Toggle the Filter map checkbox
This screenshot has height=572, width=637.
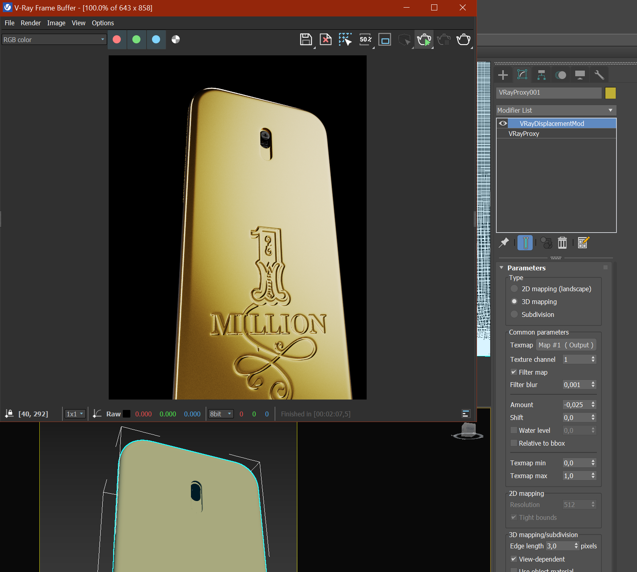(513, 372)
